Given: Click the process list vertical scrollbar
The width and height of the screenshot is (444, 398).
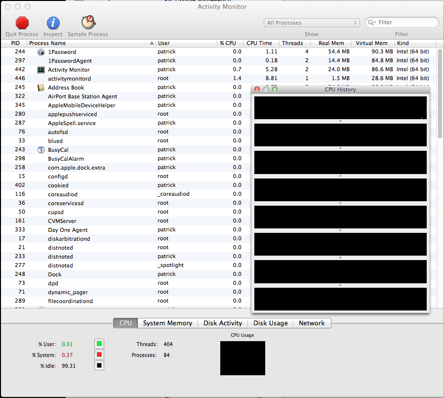Looking at the screenshot, I should tap(440, 93).
